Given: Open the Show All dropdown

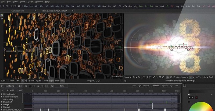Looking at the screenshot, I should click(x=11, y=90).
